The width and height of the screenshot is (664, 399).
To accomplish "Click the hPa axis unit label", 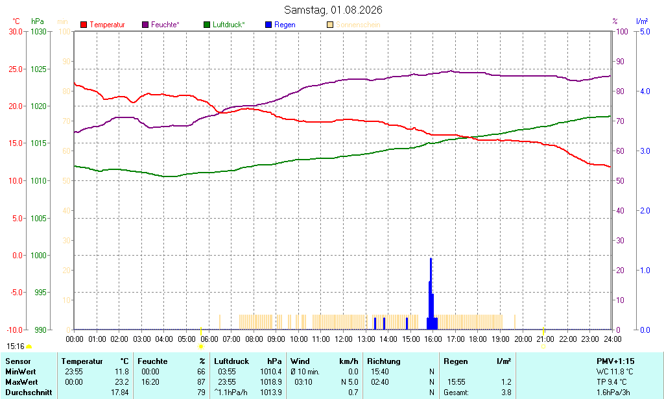I will (37, 21).
